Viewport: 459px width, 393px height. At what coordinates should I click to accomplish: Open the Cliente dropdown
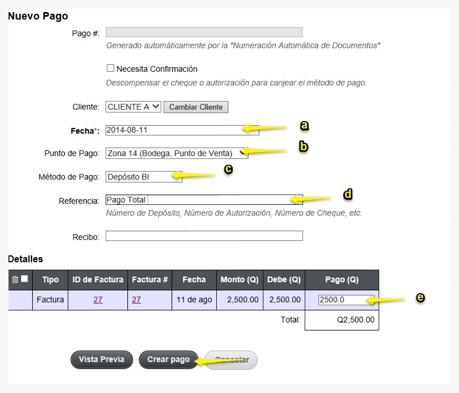tap(133, 107)
